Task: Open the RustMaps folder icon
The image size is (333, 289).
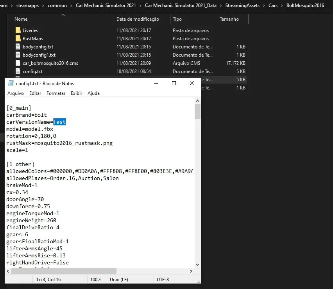Action: click(18, 38)
